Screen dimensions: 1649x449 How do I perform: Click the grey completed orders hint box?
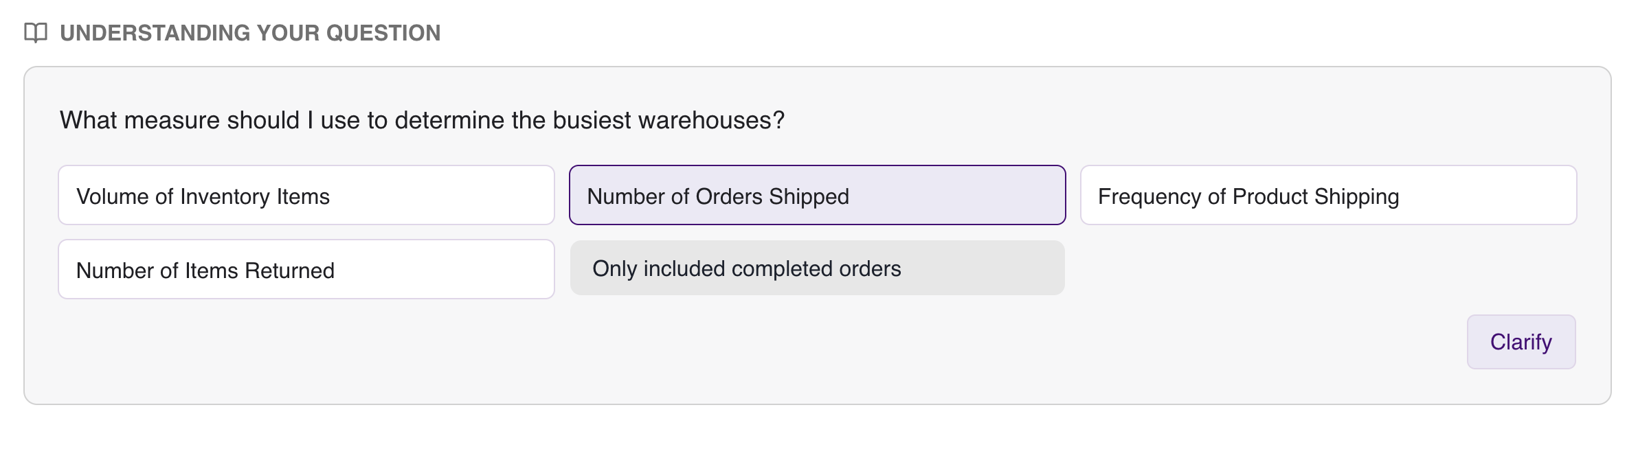coord(818,268)
